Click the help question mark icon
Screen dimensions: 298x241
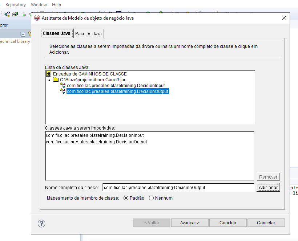(41, 224)
